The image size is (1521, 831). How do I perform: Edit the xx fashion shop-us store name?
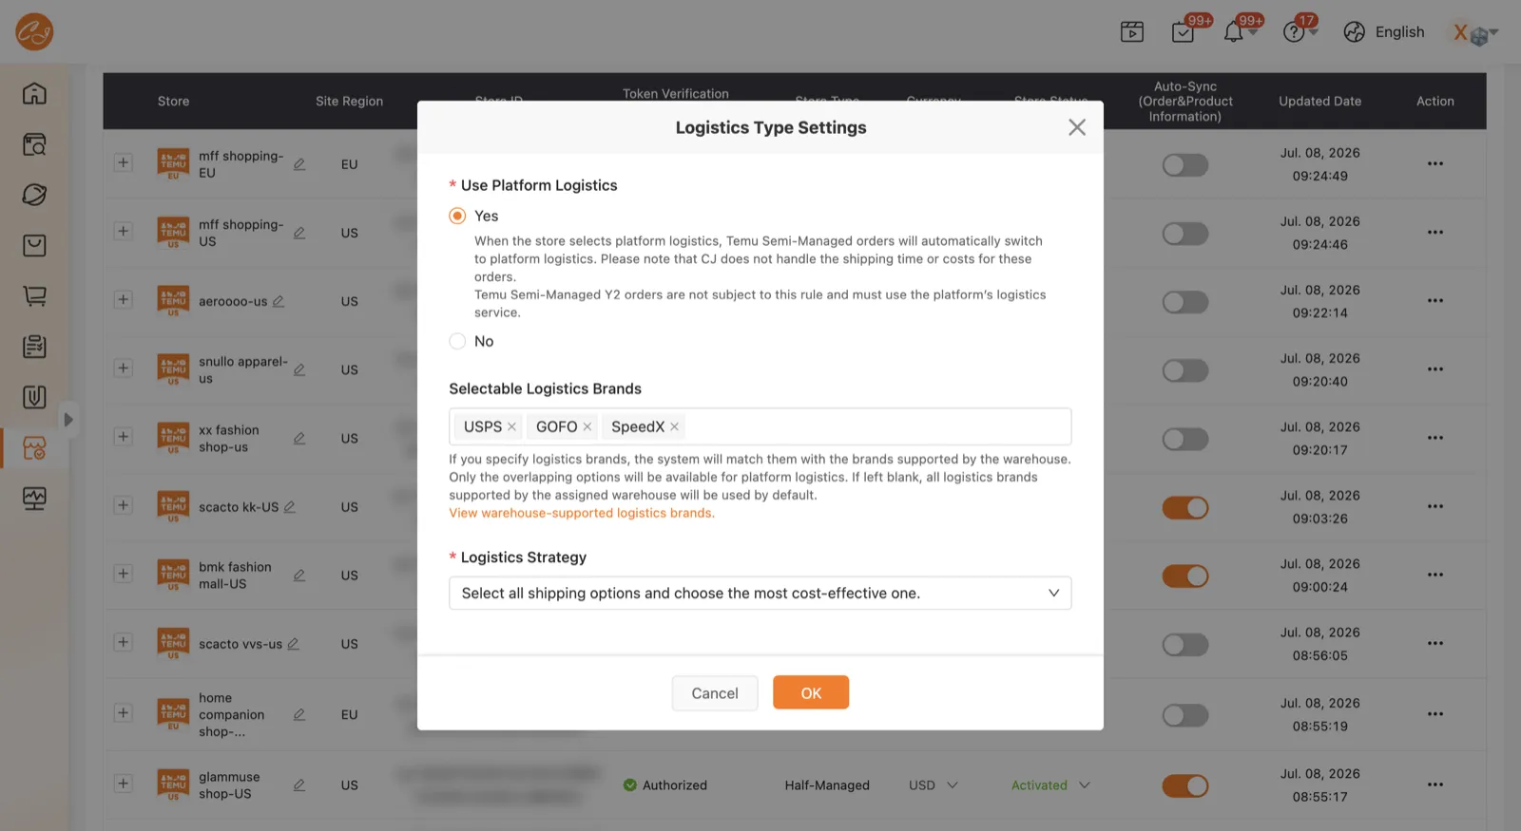click(299, 438)
